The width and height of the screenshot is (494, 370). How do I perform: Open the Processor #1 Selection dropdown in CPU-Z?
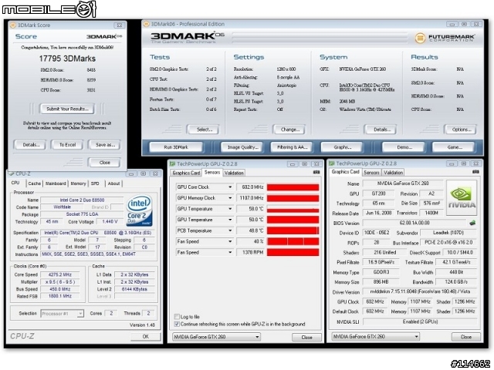pyautogui.click(x=62, y=314)
